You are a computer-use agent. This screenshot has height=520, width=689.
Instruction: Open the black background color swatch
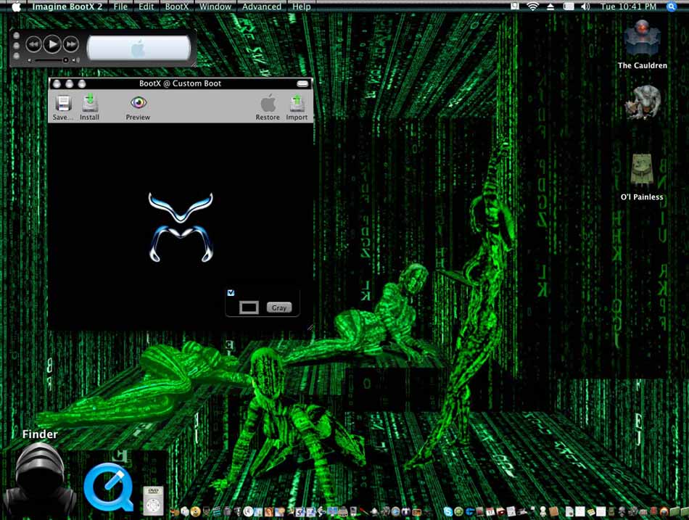click(x=249, y=308)
